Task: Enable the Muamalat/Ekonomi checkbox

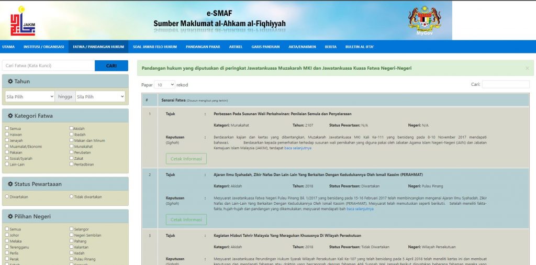Action: (7, 146)
